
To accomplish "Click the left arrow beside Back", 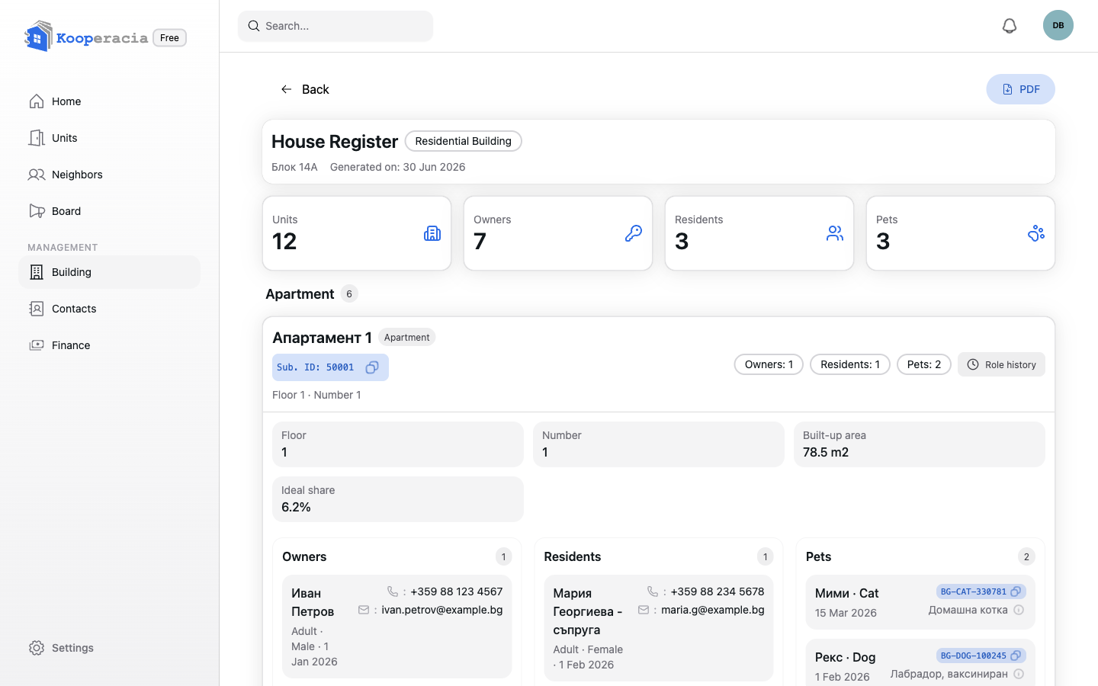I will tap(287, 89).
